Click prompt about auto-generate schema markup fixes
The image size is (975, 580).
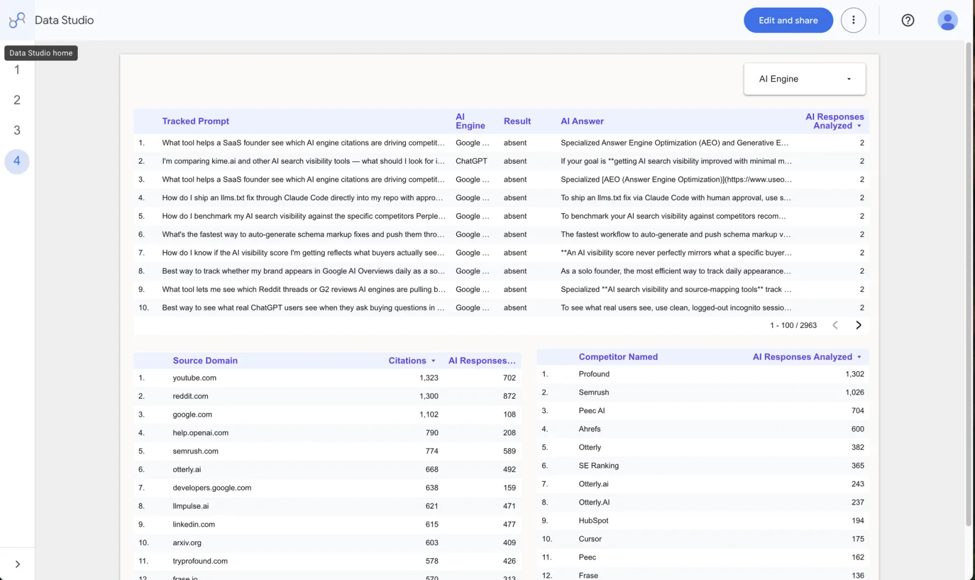(x=303, y=234)
